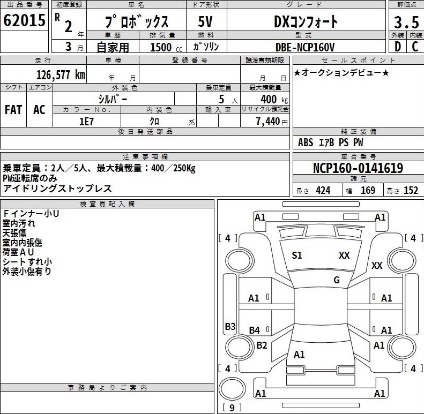Click the XX mark on the windshield
The width and height of the screenshot is (424, 414).
pyautogui.click(x=344, y=255)
